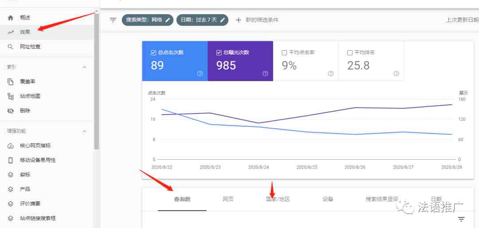Click the 985 impressions value

pyautogui.click(x=226, y=65)
